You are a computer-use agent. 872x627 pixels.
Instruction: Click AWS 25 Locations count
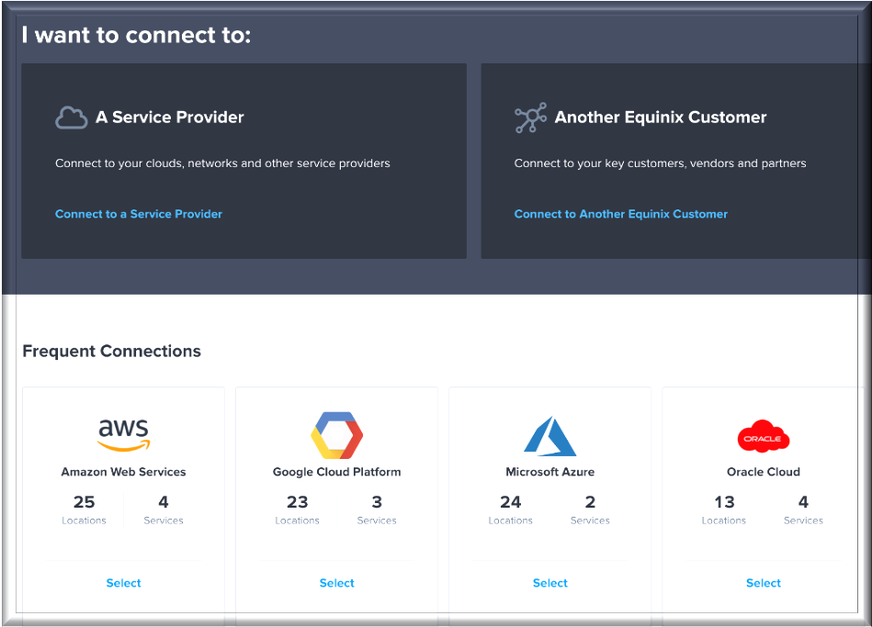coord(84,503)
